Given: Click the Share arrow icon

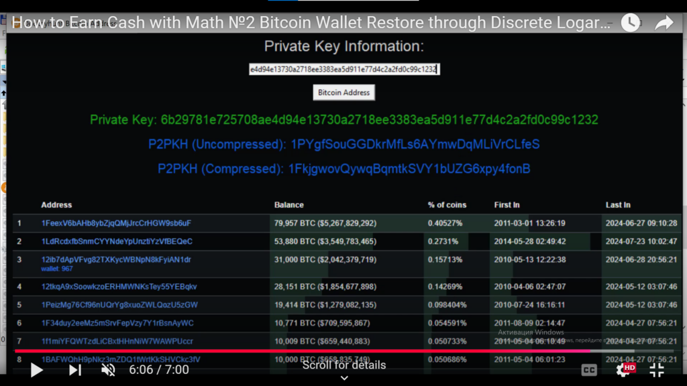Looking at the screenshot, I should tap(664, 23).
